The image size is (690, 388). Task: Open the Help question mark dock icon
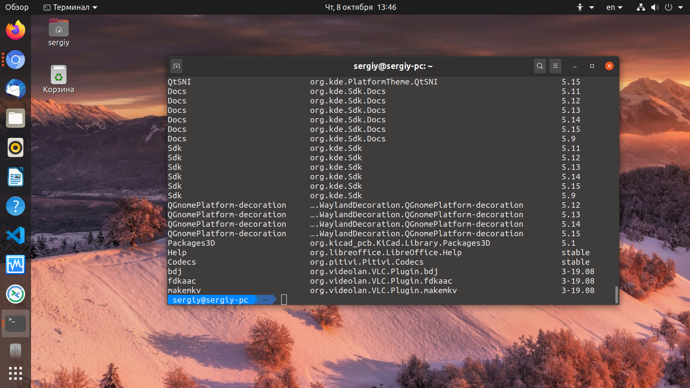coord(16,206)
